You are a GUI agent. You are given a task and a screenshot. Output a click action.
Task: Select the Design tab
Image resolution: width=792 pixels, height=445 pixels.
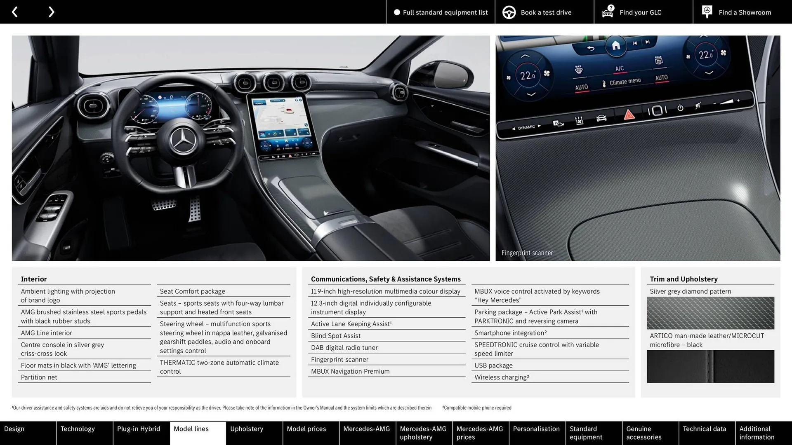coord(14,429)
